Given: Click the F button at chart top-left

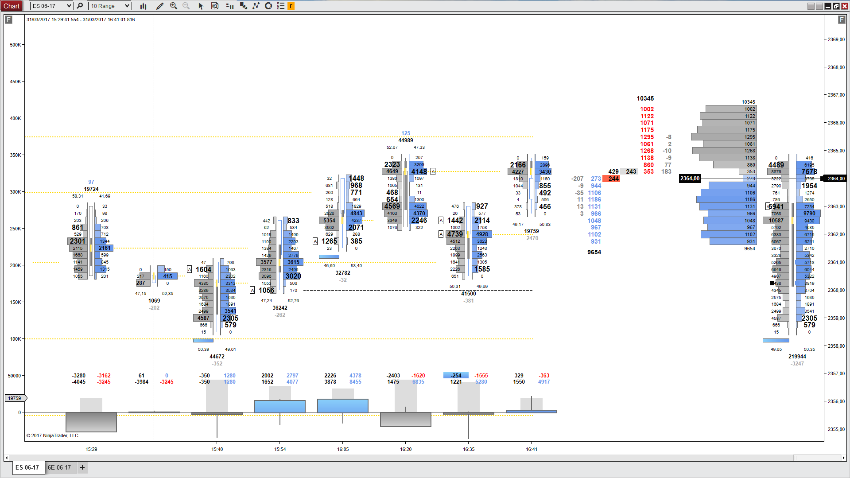Looking at the screenshot, I should point(8,19).
